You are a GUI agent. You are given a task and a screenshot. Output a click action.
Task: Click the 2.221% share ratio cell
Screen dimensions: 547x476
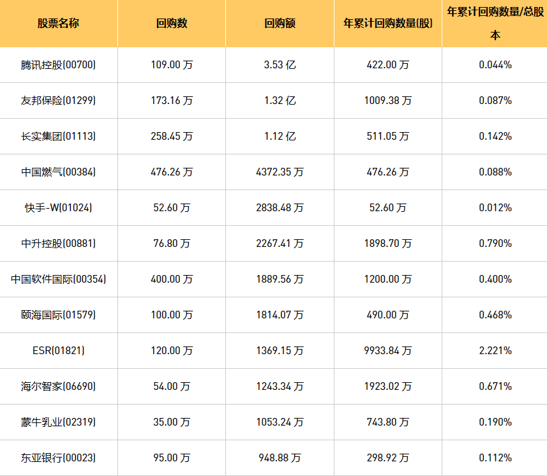(495, 350)
